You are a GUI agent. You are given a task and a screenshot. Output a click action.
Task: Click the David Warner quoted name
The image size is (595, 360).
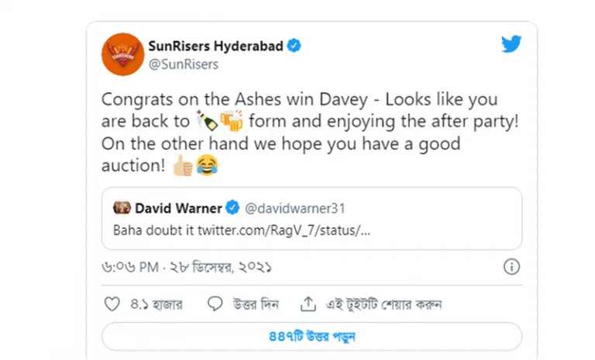tap(177, 208)
